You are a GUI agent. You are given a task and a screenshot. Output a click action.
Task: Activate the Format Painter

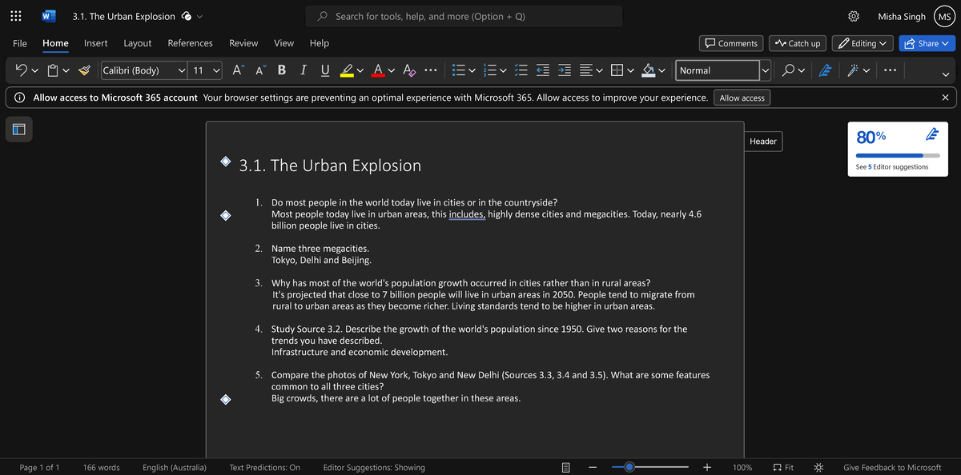pyautogui.click(x=83, y=70)
